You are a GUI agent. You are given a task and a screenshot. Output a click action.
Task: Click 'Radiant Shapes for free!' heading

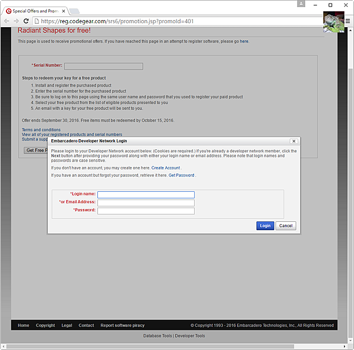pyautogui.click(x=54, y=31)
